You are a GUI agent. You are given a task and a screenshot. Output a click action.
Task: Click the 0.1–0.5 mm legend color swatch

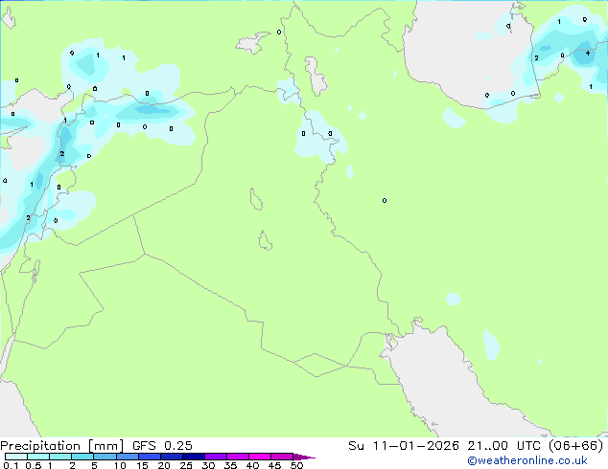tap(16, 457)
